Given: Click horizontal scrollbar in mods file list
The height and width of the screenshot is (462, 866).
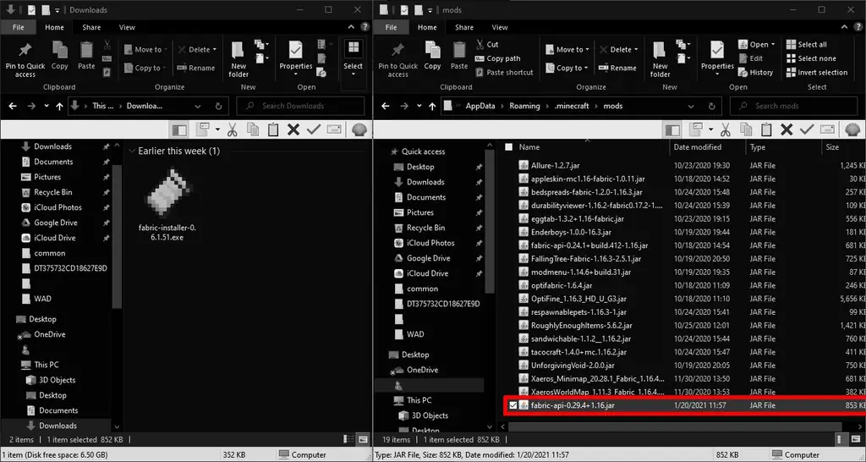Looking at the screenshot, I should (x=674, y=426).
